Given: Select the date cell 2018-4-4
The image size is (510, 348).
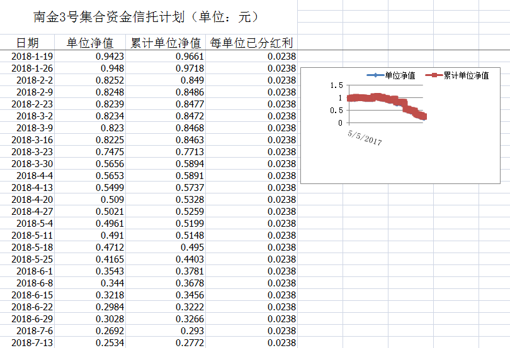Looking at the screenshot, I should pyautogui.click(x=35, y=176).
